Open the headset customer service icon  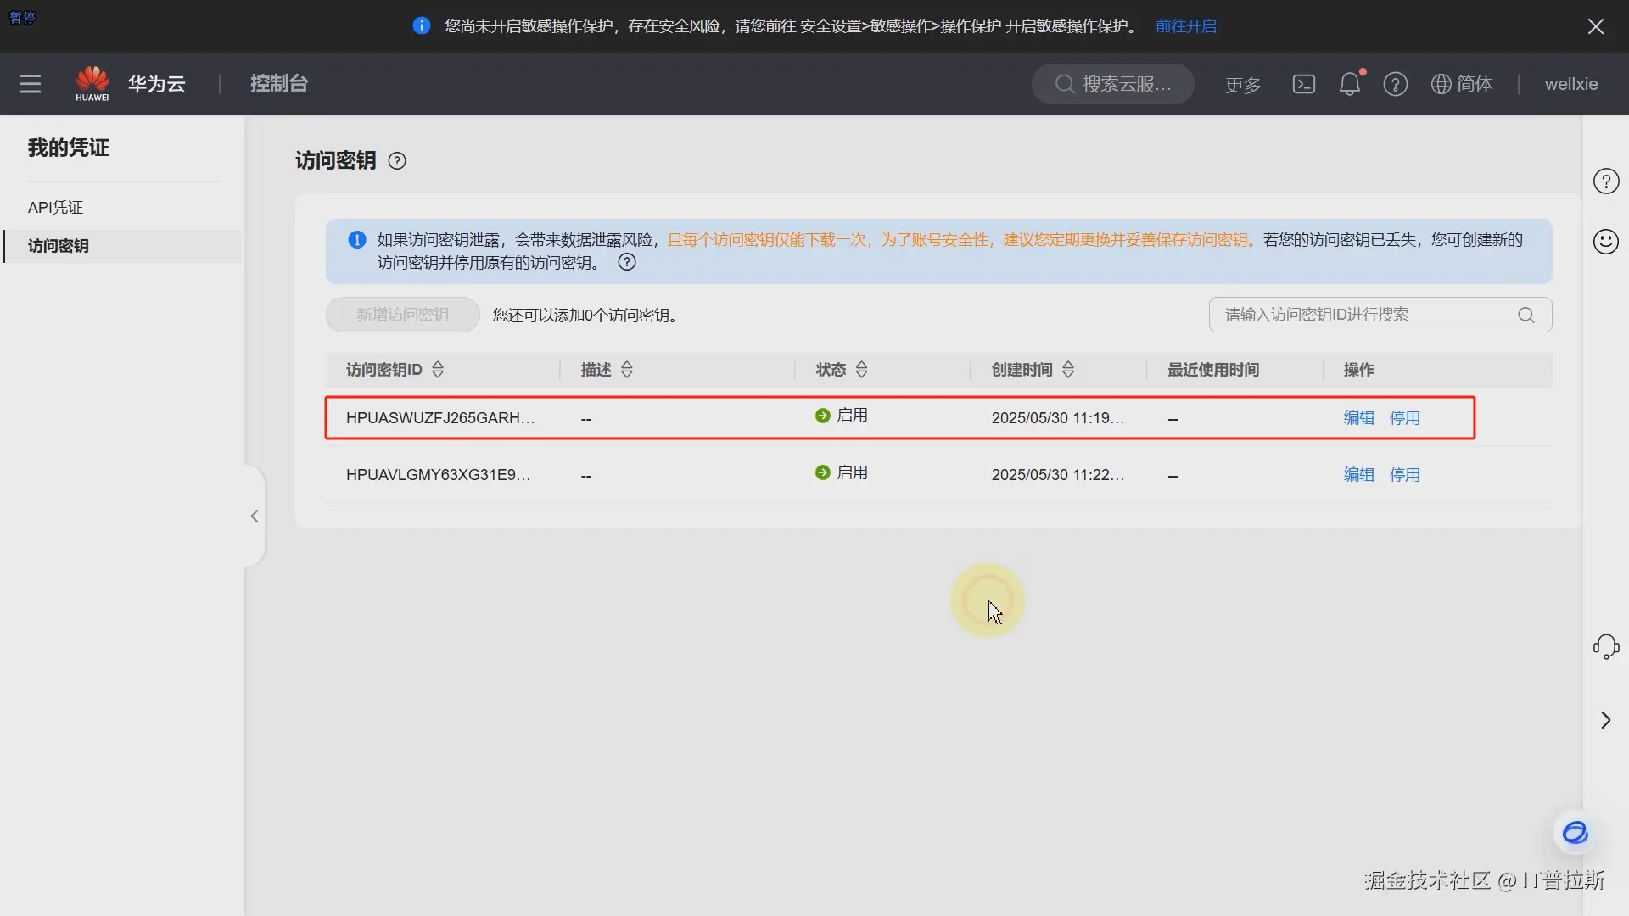pos(1605,647)
